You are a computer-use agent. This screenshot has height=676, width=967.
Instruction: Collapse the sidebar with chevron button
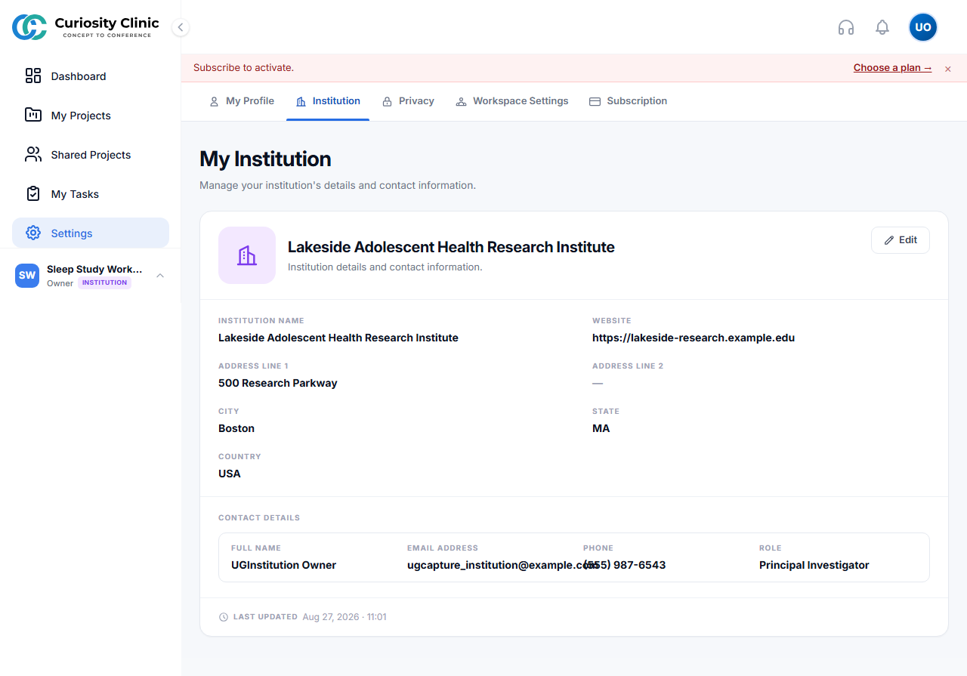(x=180, y=27)
